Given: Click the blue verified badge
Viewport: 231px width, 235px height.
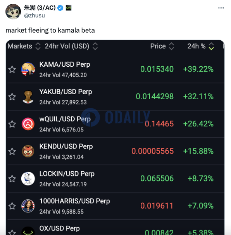Looking at the screenshot, I should tap(60, 8).
